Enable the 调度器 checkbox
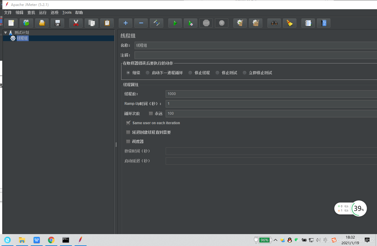Image resolution: width=377 pixels, height=246 pixels. click(128, 141)
